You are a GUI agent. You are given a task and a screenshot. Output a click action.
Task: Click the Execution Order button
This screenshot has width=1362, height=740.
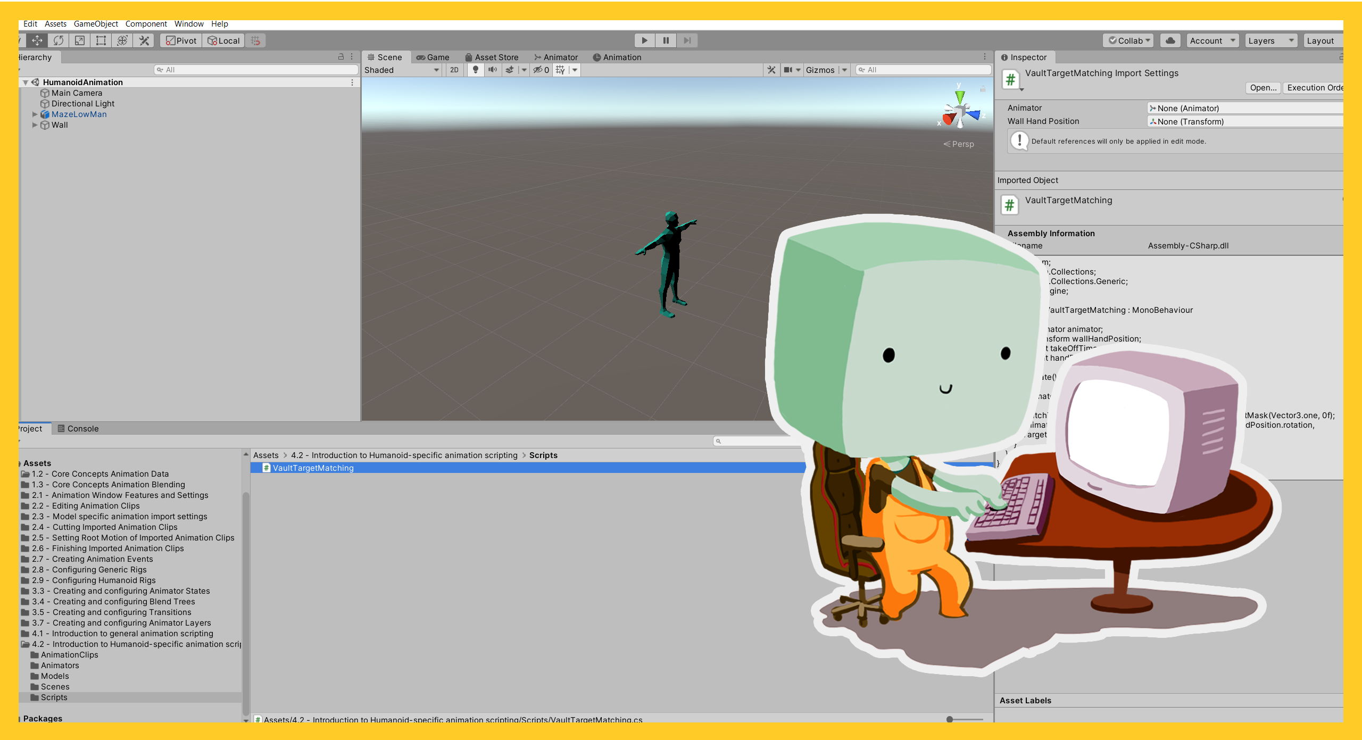1314,88
